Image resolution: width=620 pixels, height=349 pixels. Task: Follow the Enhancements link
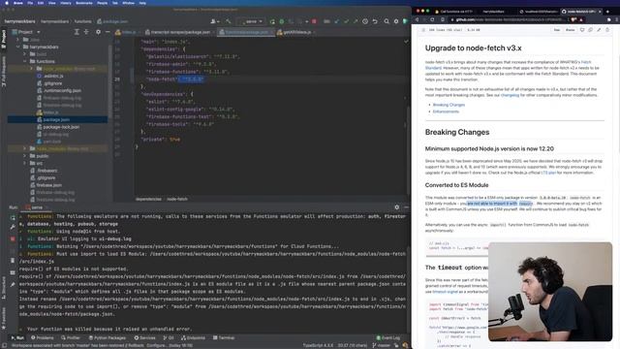[446, 111]
